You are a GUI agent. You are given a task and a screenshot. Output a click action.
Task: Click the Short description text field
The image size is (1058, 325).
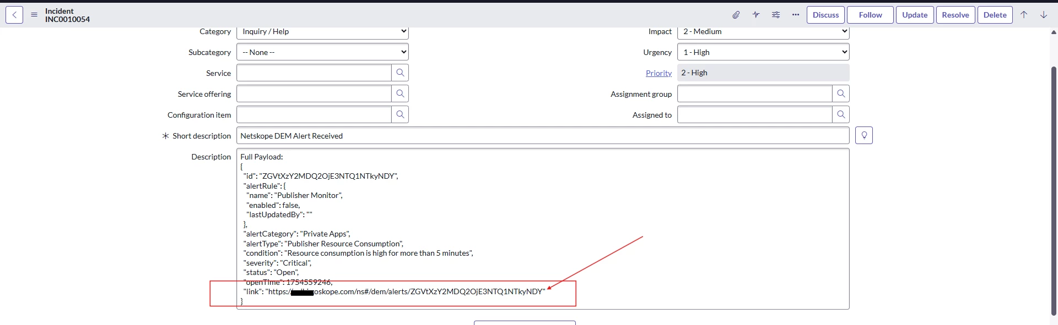[x=543, y=136]
